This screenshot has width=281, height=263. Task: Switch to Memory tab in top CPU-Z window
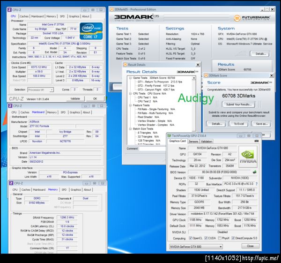click(x=51, y=16)
